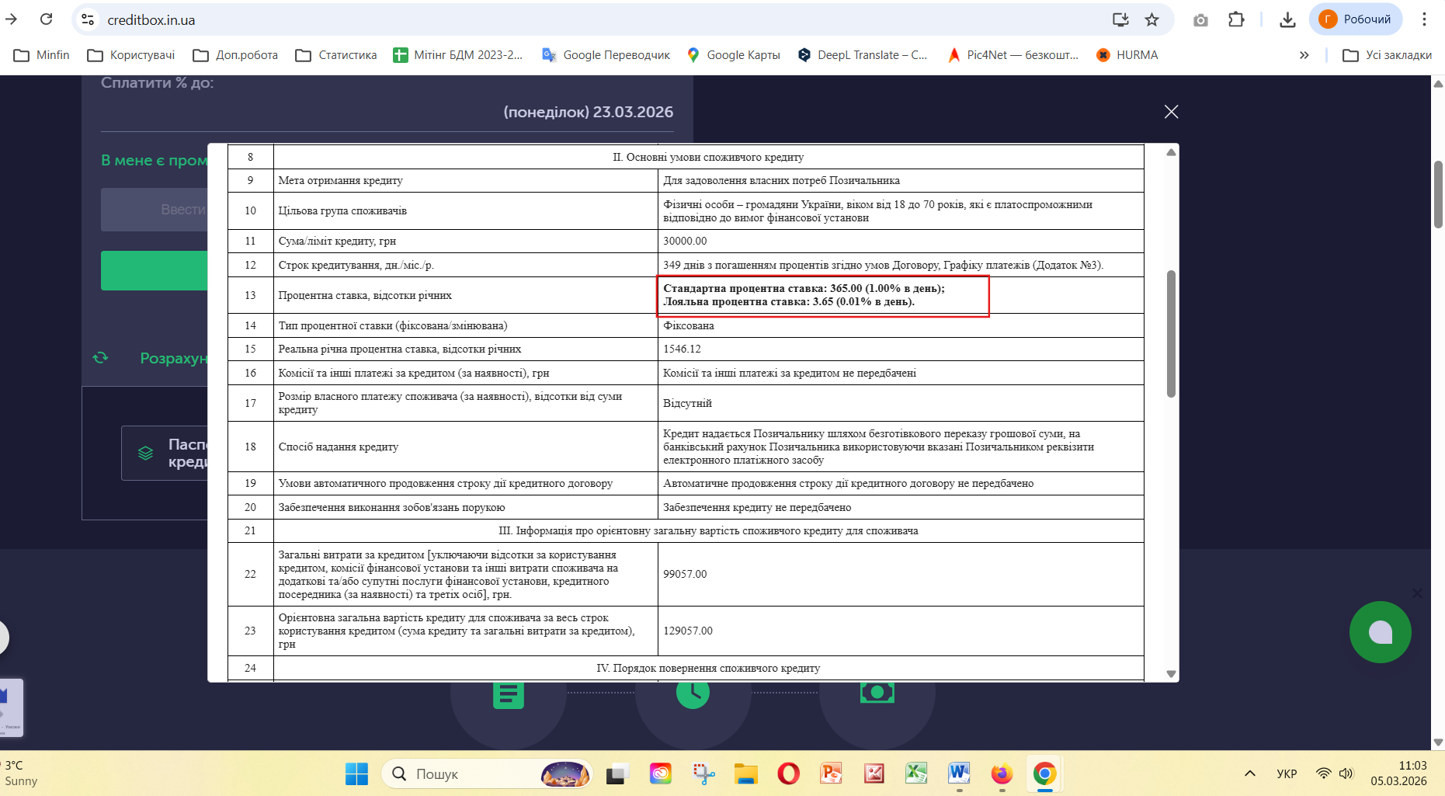Image resolution: width=1445 pixels, height=796 pixels.
Task: Open the weather widget showing Sunny
Action: pyautogui.click(x=20, y=773)
